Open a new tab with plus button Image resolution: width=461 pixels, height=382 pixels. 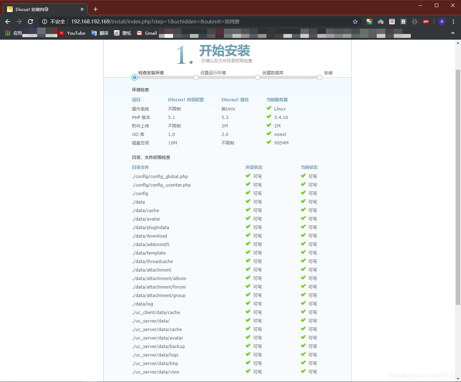click(96, 9)
